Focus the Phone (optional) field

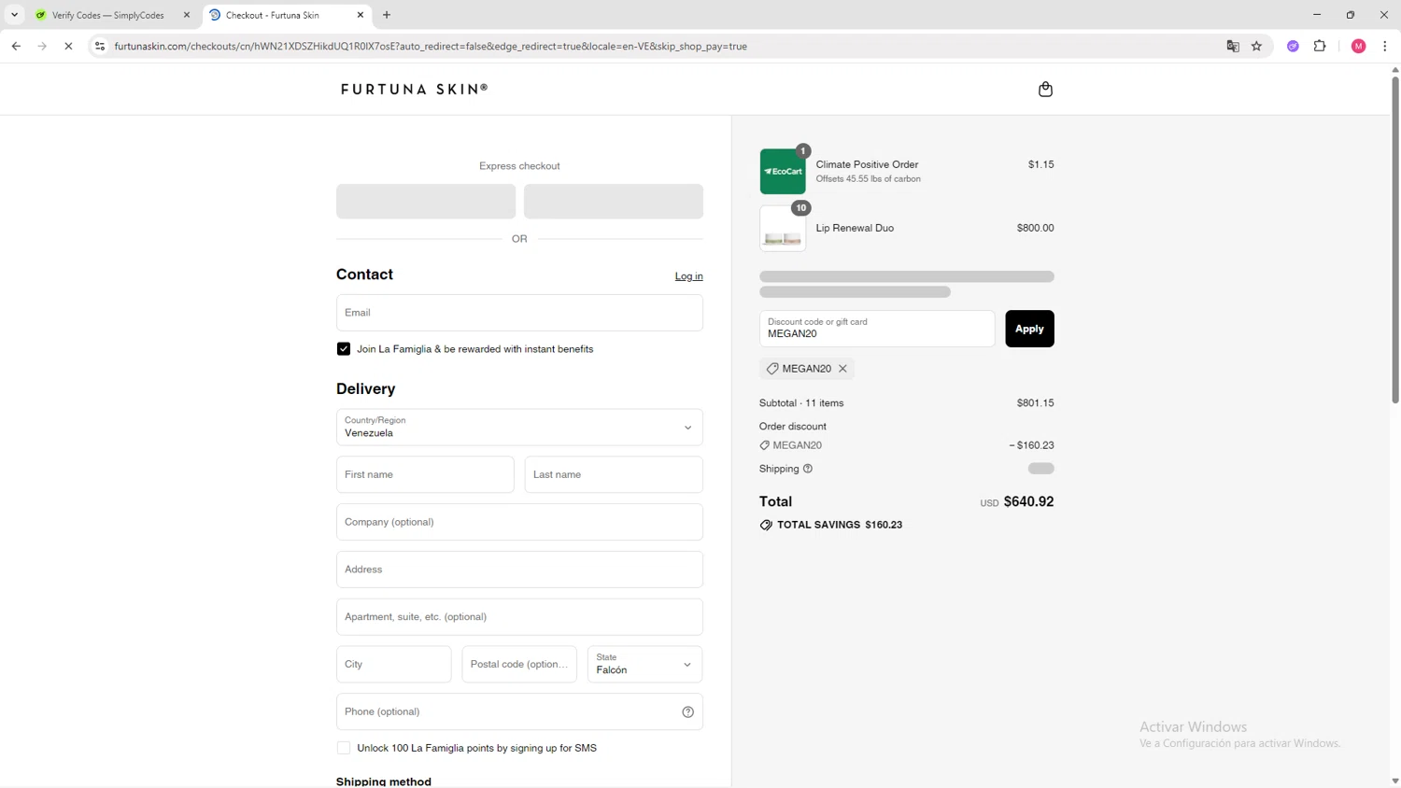(x=519, y=712)
